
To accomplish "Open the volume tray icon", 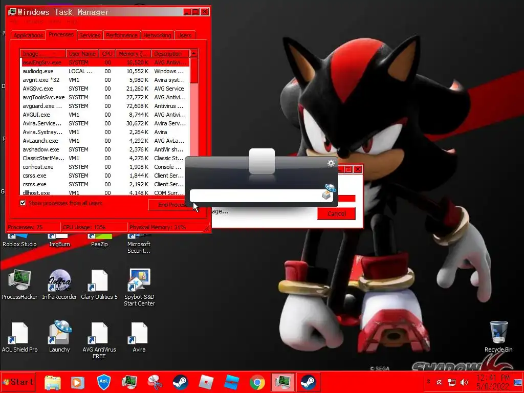I will point(464,382).
